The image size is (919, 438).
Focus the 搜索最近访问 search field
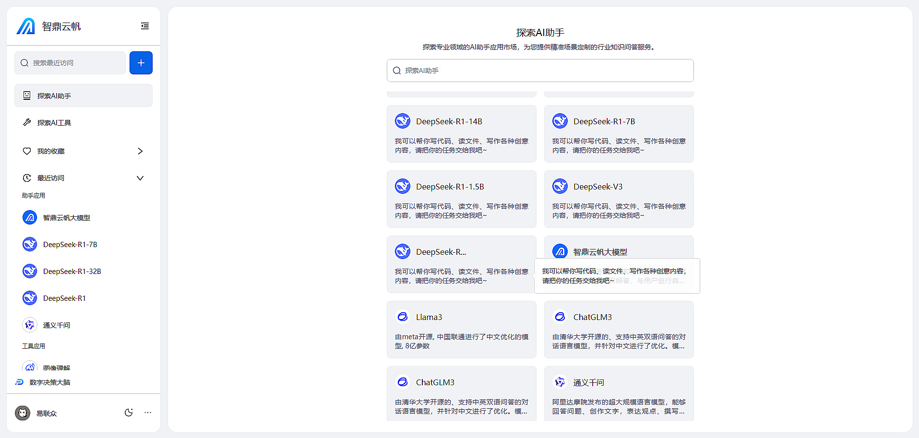(70, 63)
